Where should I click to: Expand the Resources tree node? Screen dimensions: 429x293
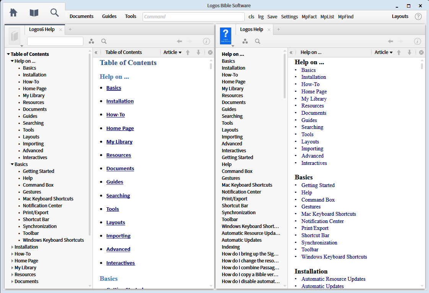(x=12, y=274)
